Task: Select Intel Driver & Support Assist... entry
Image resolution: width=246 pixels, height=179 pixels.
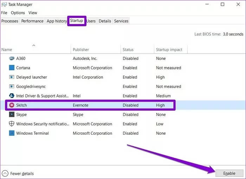Action: [x=43, y=96]
